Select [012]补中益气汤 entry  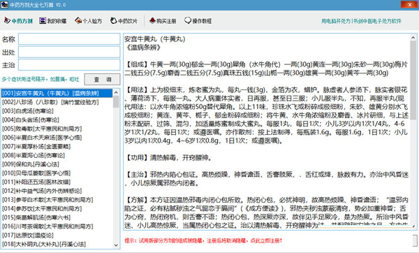57,191
